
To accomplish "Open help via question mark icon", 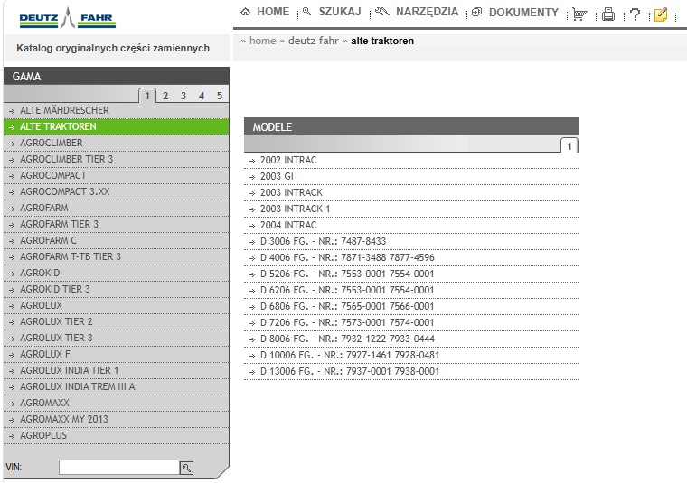I will tap(635, 14).
